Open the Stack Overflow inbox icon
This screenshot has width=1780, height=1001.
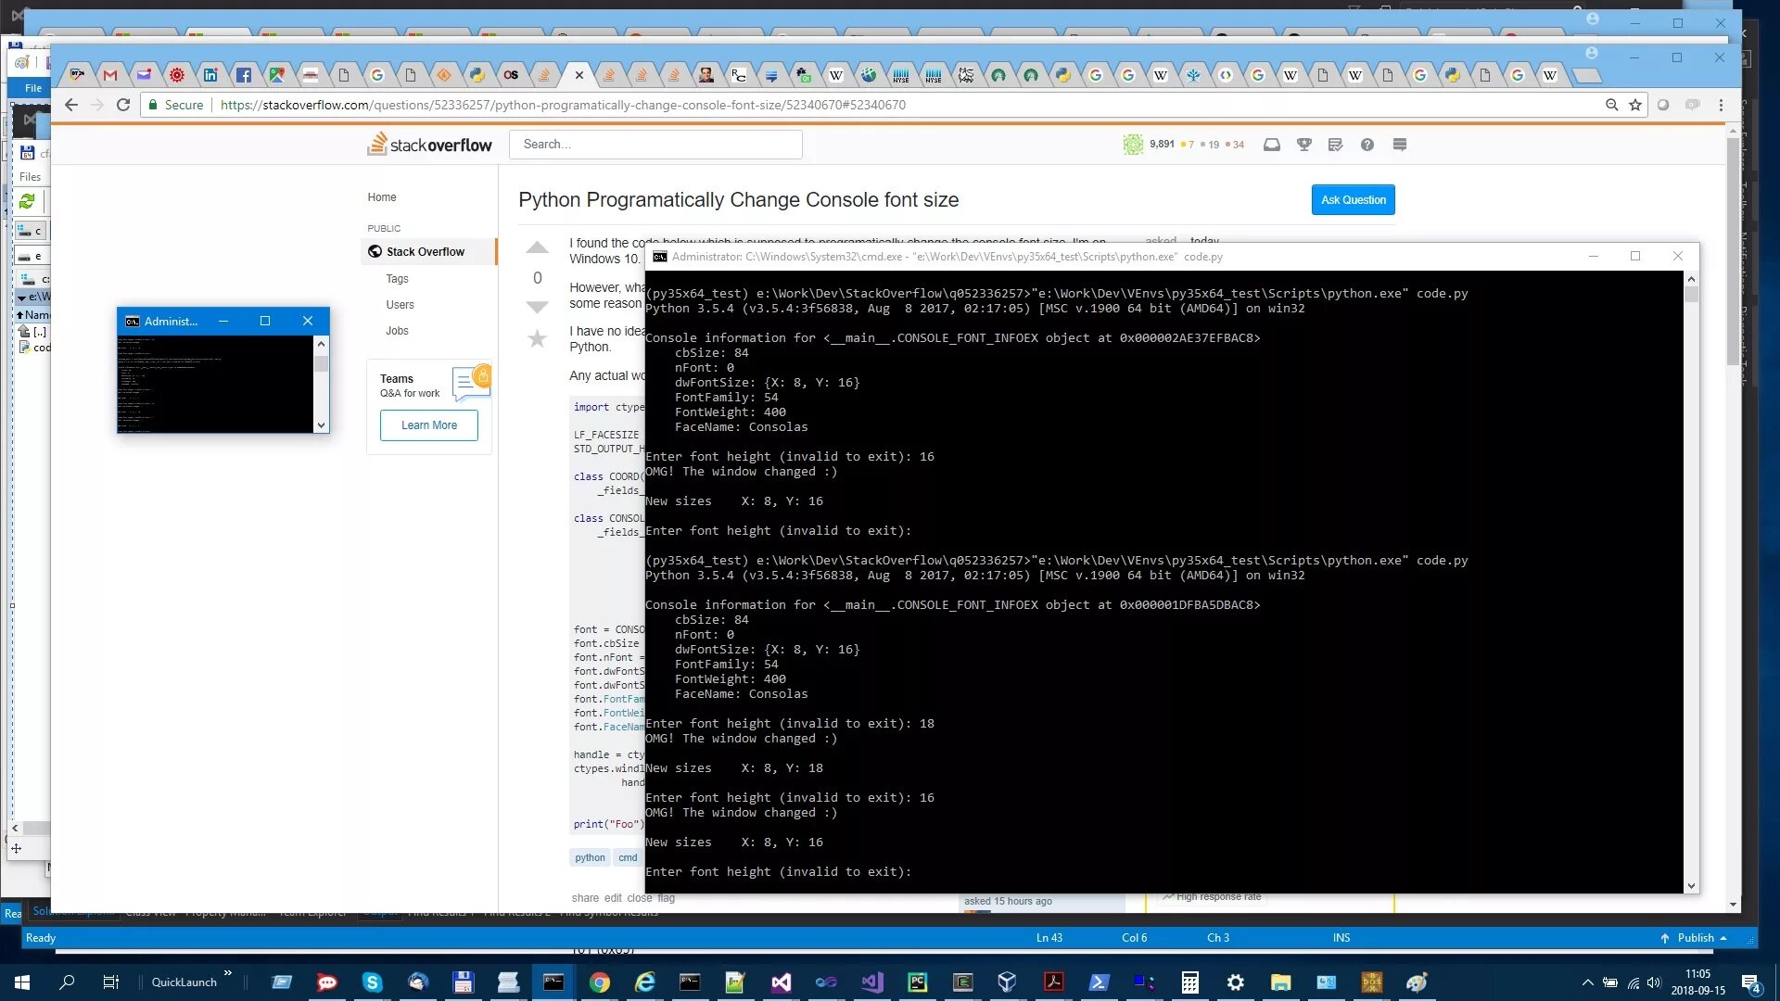(x=1272, y=145)
